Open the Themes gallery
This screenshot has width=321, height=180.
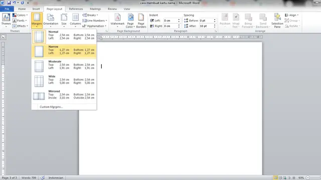click(x=6, y=20)
